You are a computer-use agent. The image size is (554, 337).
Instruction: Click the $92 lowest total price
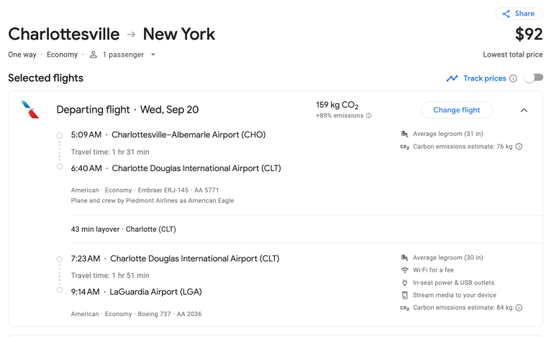(x=529, y=34)
